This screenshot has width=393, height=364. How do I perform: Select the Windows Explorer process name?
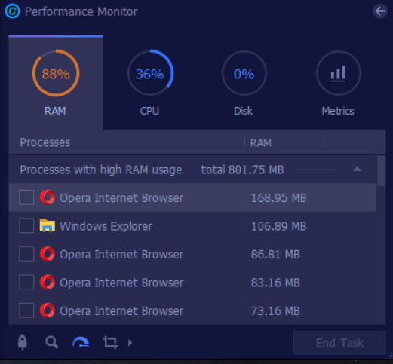tap(106, 226)
